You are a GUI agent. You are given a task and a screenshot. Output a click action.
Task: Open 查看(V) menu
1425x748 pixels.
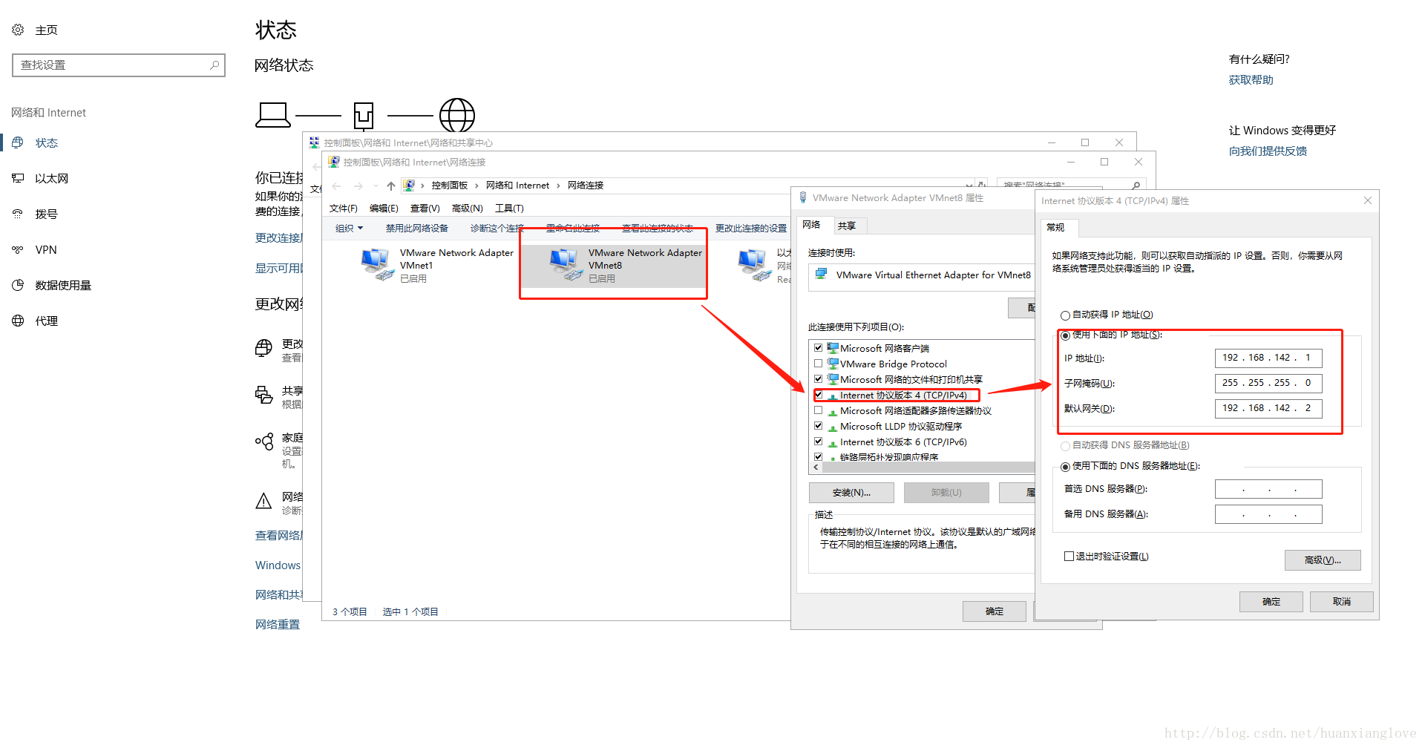tap(425, 209)
